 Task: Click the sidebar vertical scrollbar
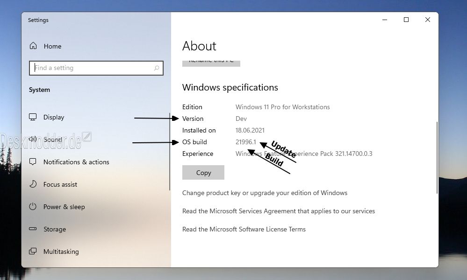pos(170,152)
